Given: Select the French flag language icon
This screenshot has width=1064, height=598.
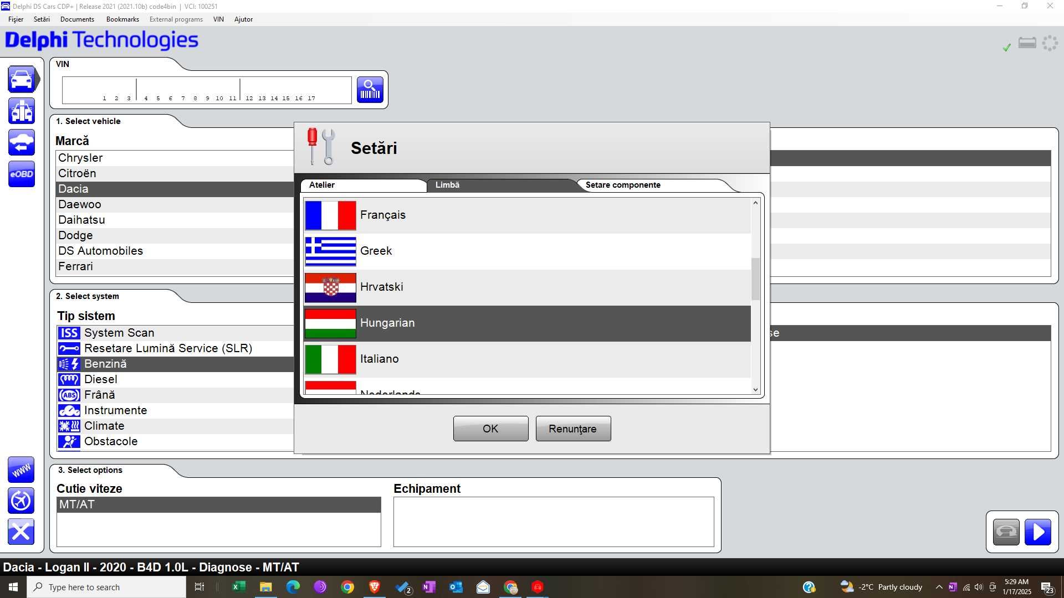Looking at the screenshot, I should (x=330, y=215).
